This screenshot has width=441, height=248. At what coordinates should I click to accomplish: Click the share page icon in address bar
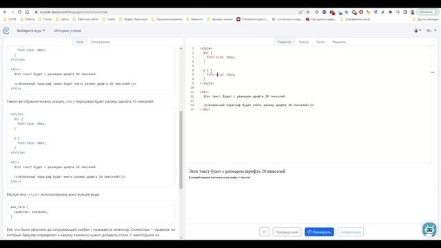pos(300,12)
